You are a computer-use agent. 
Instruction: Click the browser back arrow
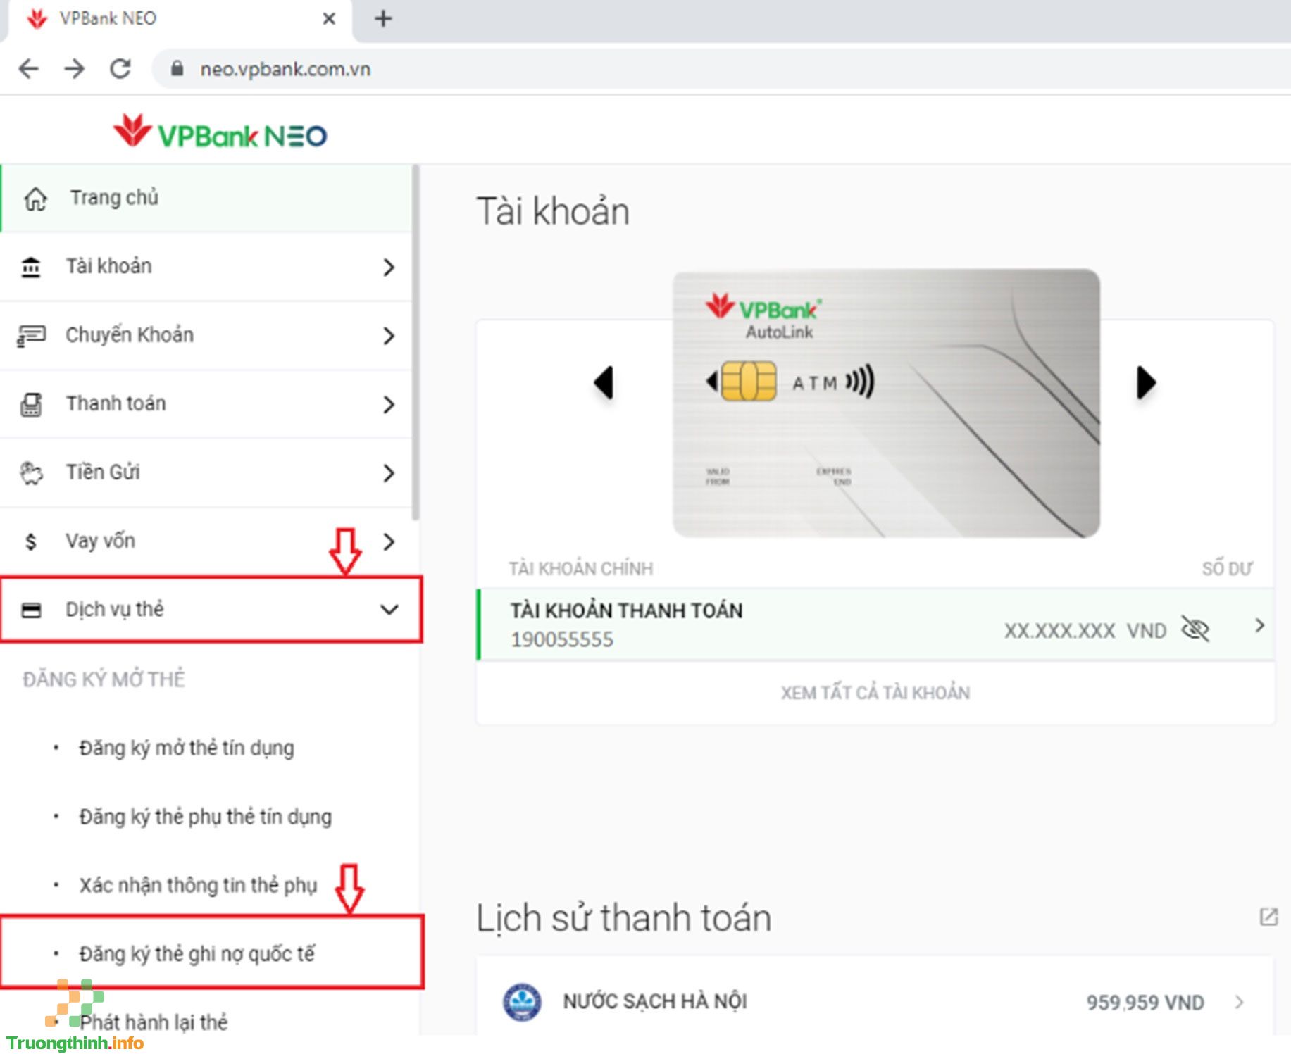click(x=29, y=69)
